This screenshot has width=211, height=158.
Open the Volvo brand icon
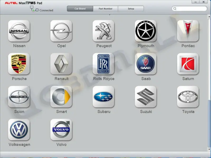(61, 130)
